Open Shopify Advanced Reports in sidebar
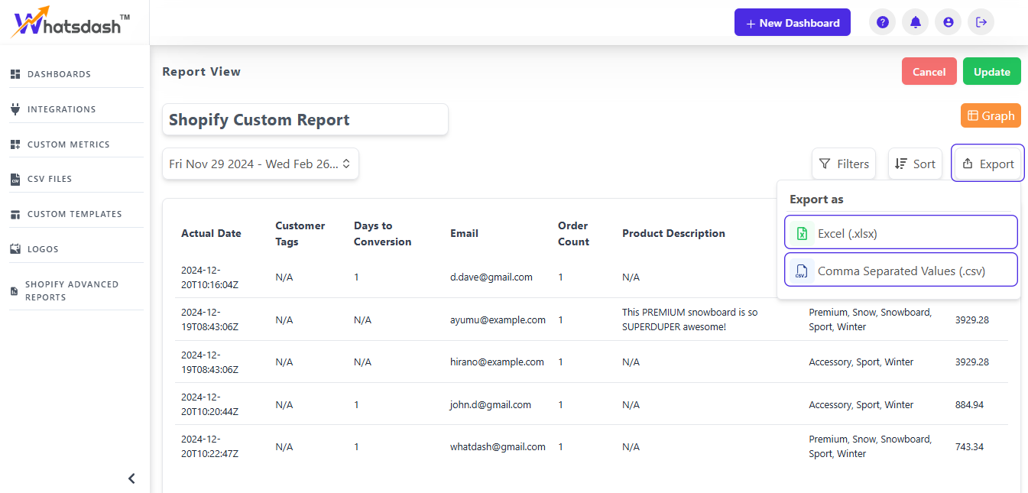 pyautogui.click(x=72, y=290)
